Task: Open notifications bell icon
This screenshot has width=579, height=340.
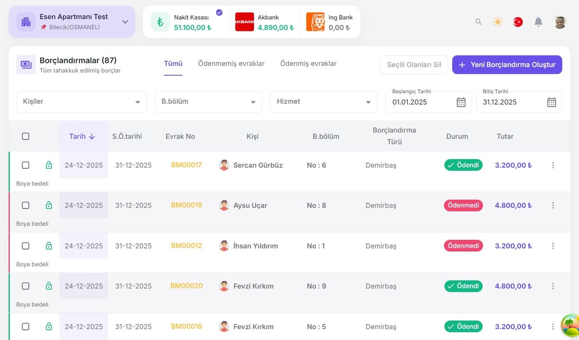Action: 538,22
